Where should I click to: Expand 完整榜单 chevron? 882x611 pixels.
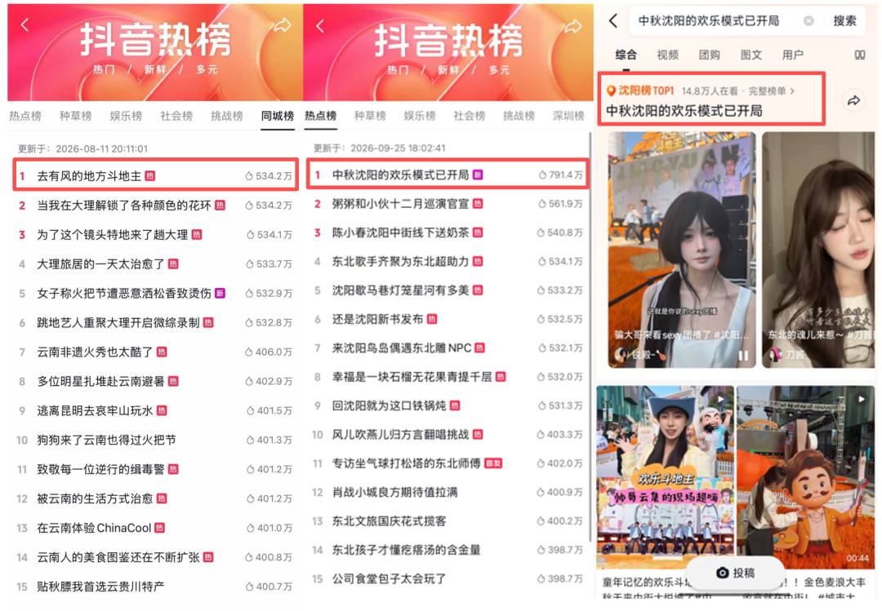tap(792, 91)
